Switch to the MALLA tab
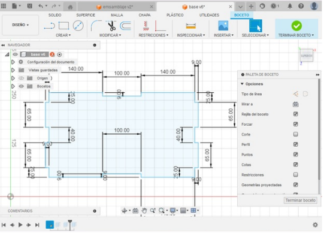Image resolution: width=324 pixels, height=236 pixels. 117,15
